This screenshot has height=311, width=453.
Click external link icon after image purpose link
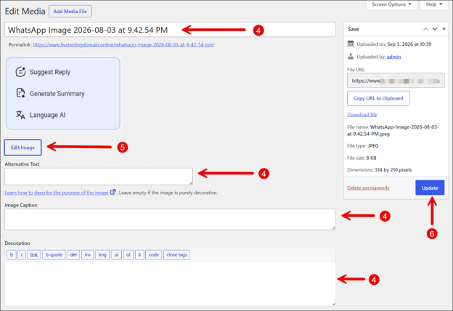coord(113,192)
